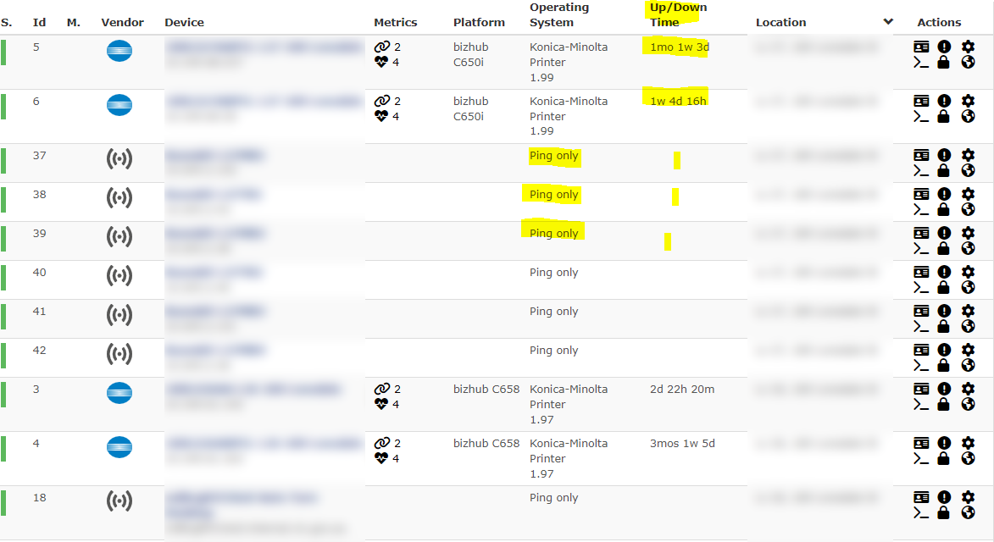
Task: Sort by Up/Down Time column header
Action: point(678,14)
